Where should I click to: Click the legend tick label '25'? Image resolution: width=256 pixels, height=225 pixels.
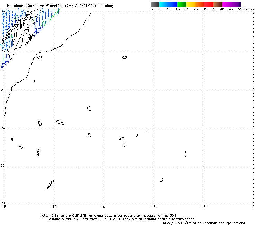point(195,9)
